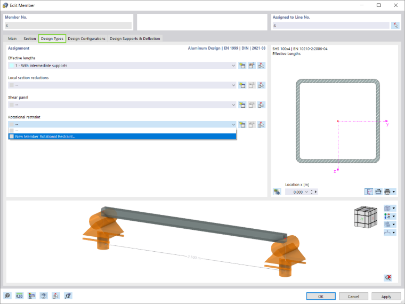Pick shear panel in graphics icon
This screenshot has height=304, width=405.
261,105
